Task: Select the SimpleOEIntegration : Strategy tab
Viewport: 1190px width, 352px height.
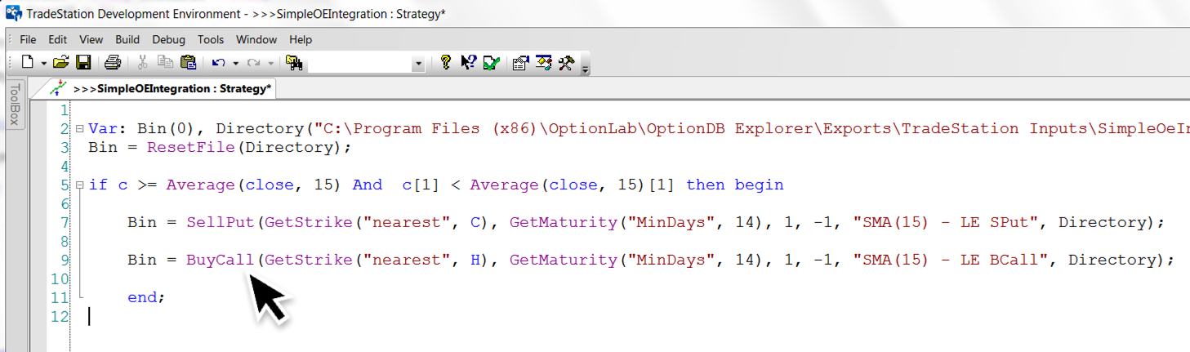Action: [x=163, y=88]
